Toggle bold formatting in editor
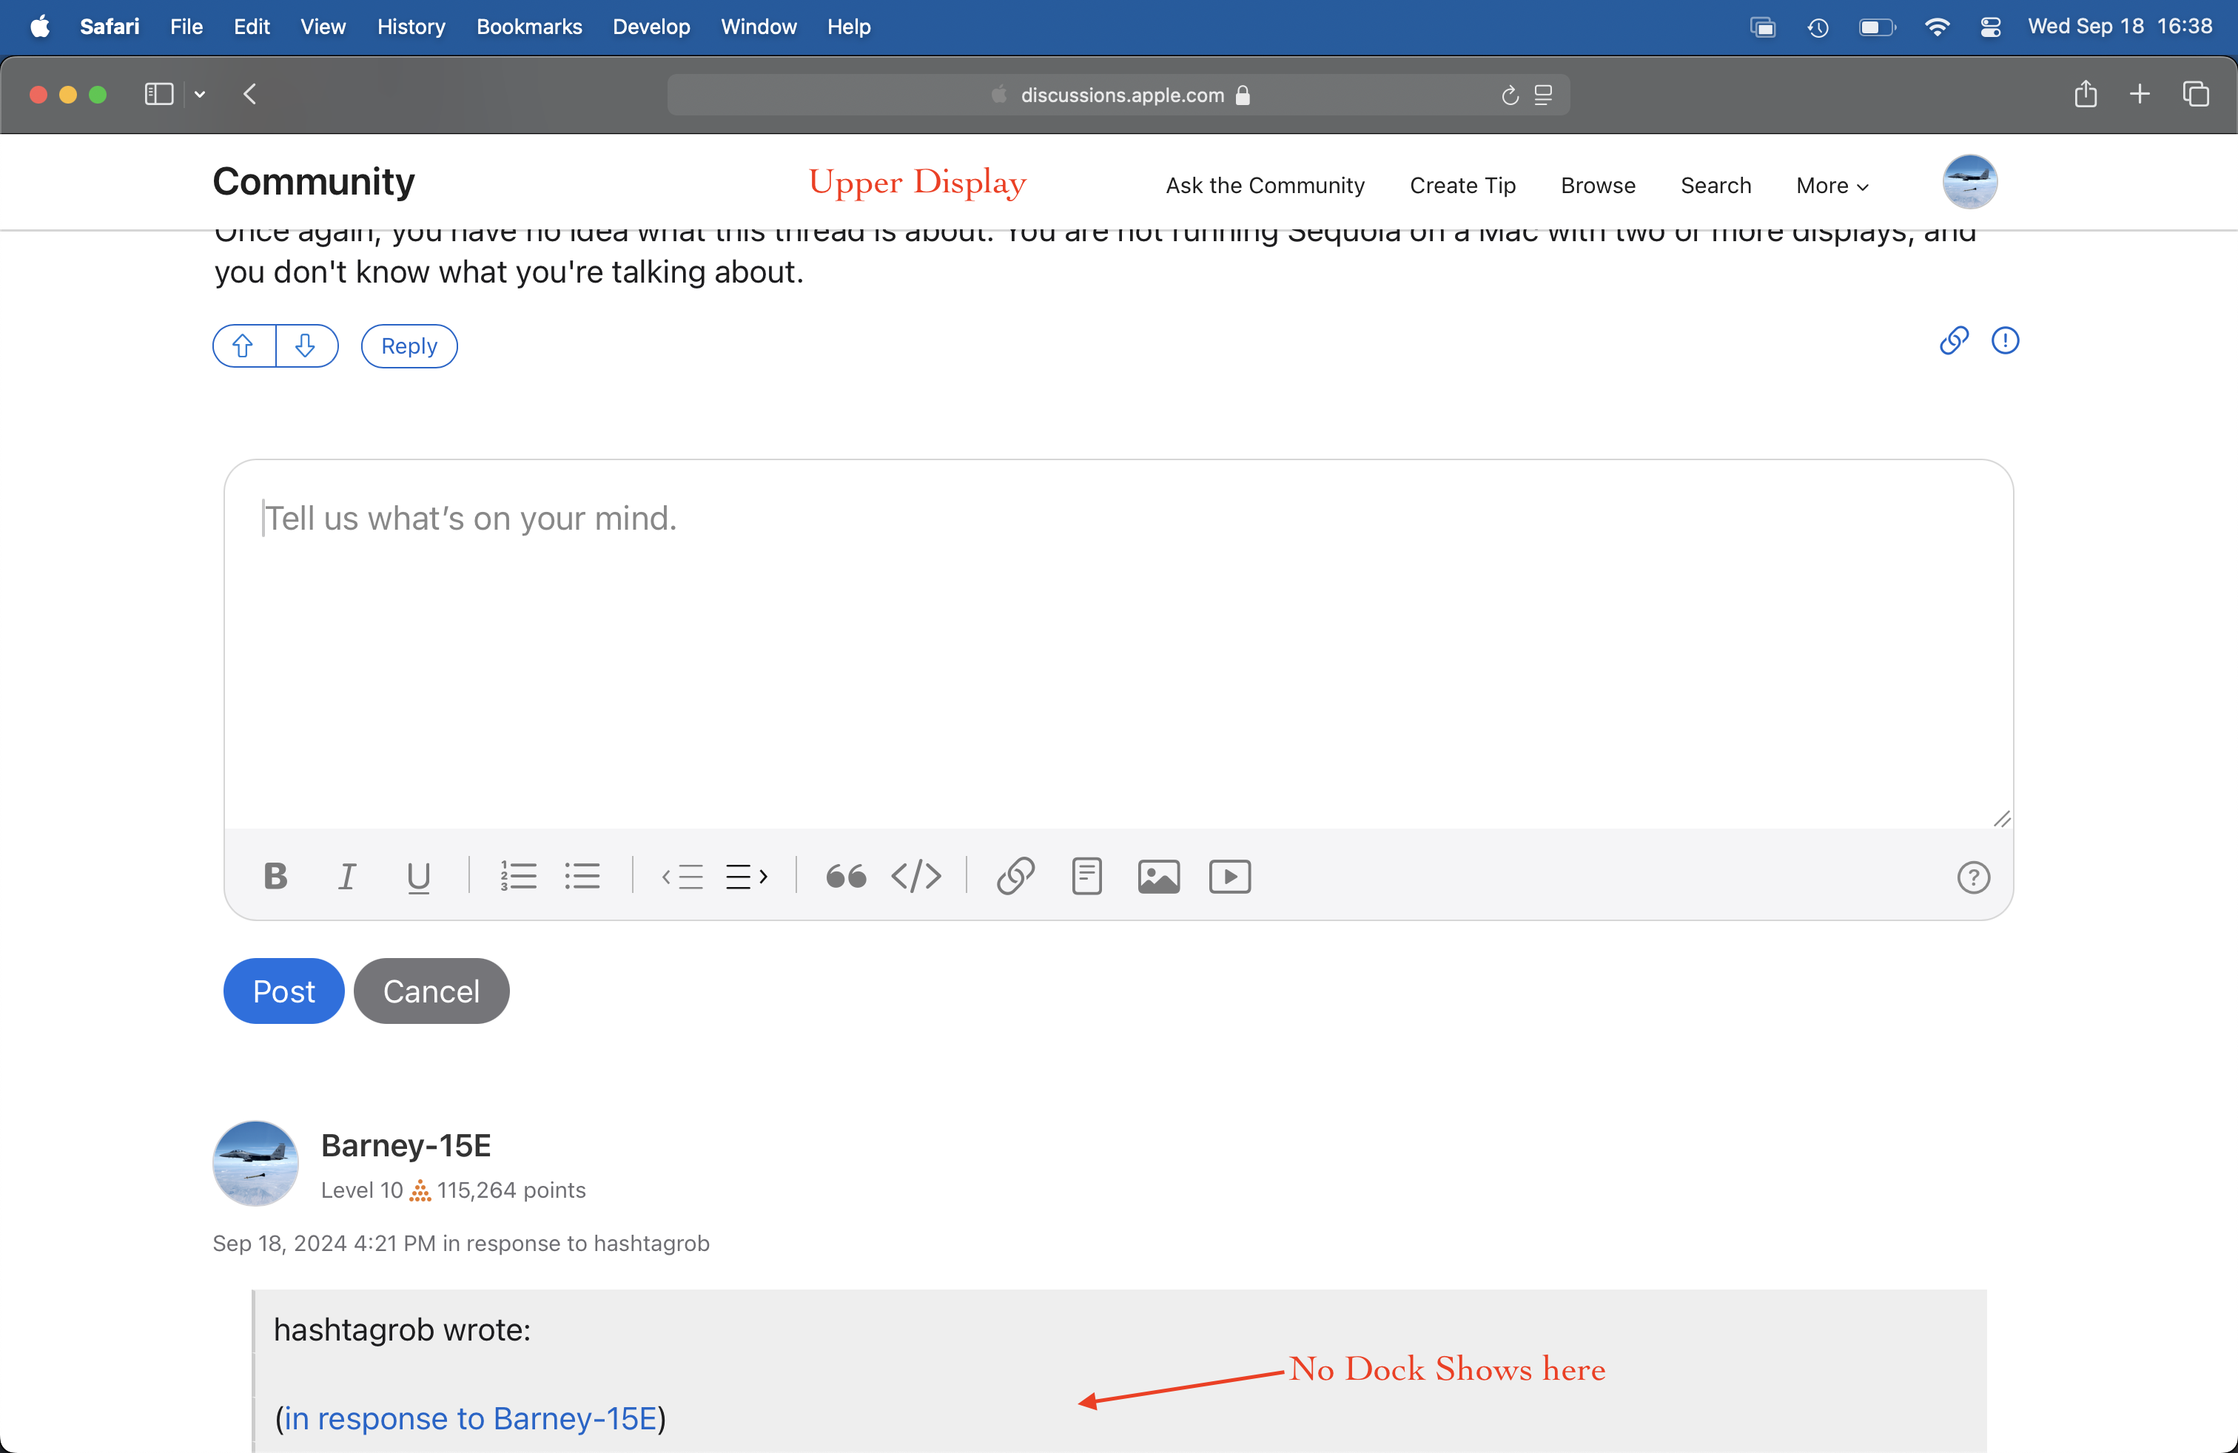The height and width of the screenshot is (1453, 2238). click(275, 876)
